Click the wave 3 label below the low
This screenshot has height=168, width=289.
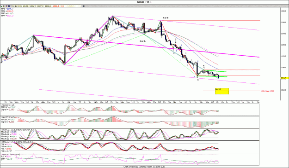coord(198,80)
